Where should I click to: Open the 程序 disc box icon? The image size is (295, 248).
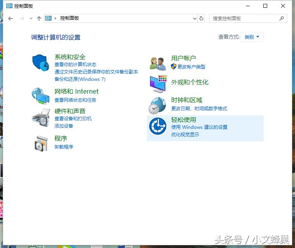[41, 144]
